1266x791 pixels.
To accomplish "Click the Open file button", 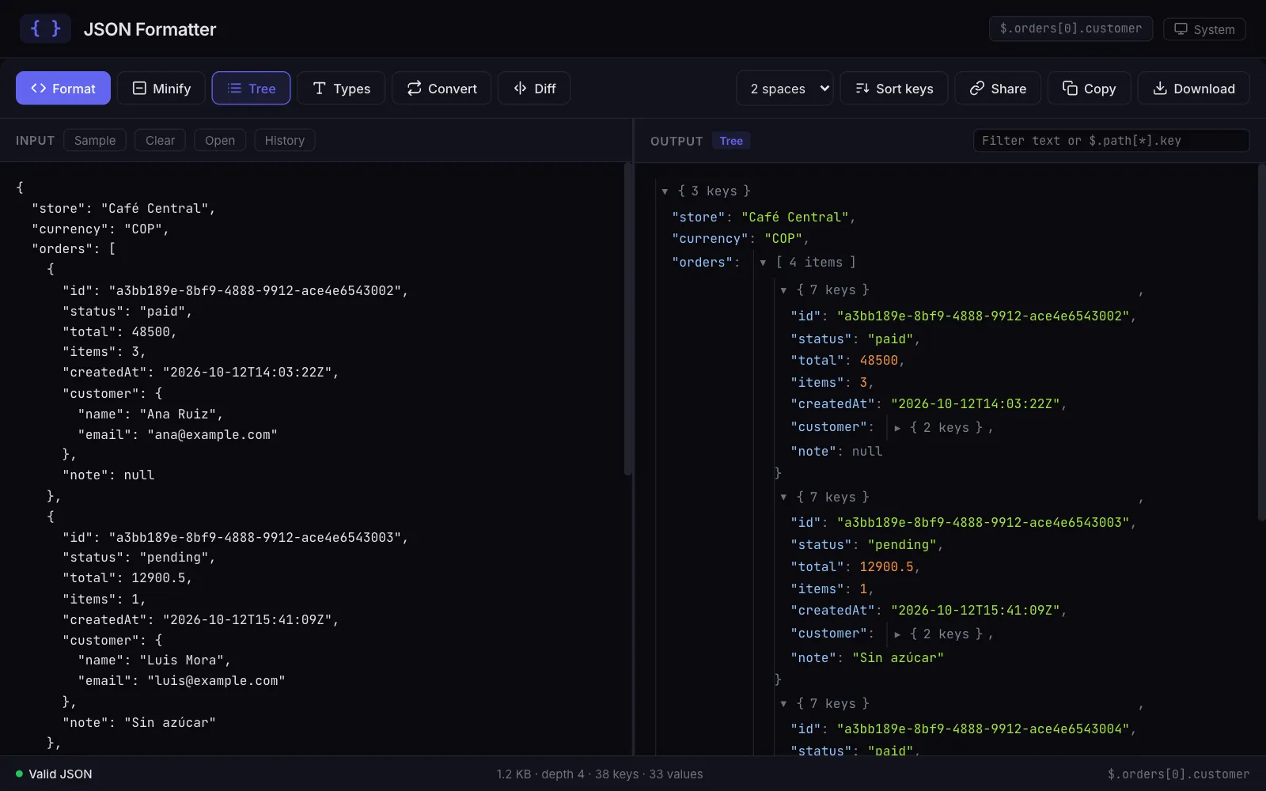I will [x=220, y=140].
